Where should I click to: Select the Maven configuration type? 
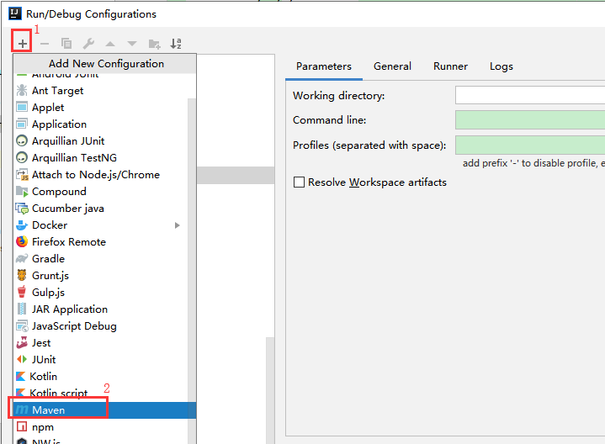pos(104,410)
